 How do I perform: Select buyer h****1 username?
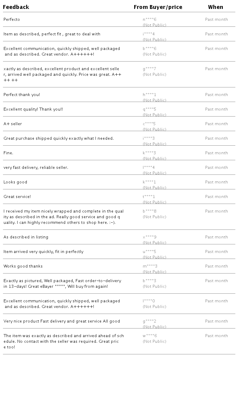click(149, 95)
